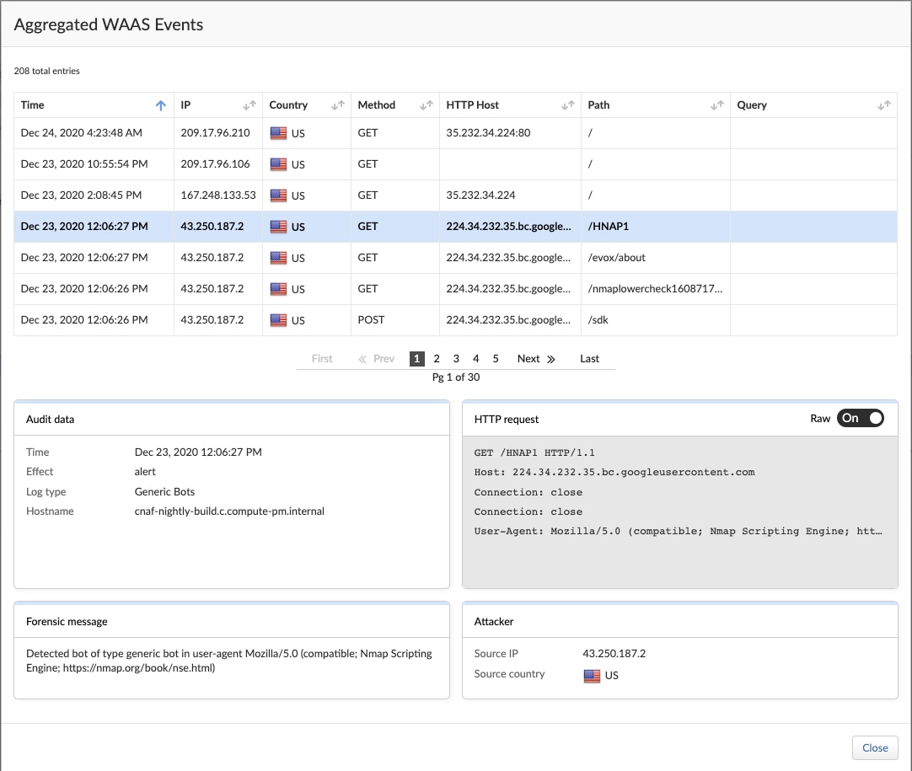Image resolution: width=912 pixels, height=771 pixels.
Task: Sort by Query column sort icon
Action: tap(884, 105)
